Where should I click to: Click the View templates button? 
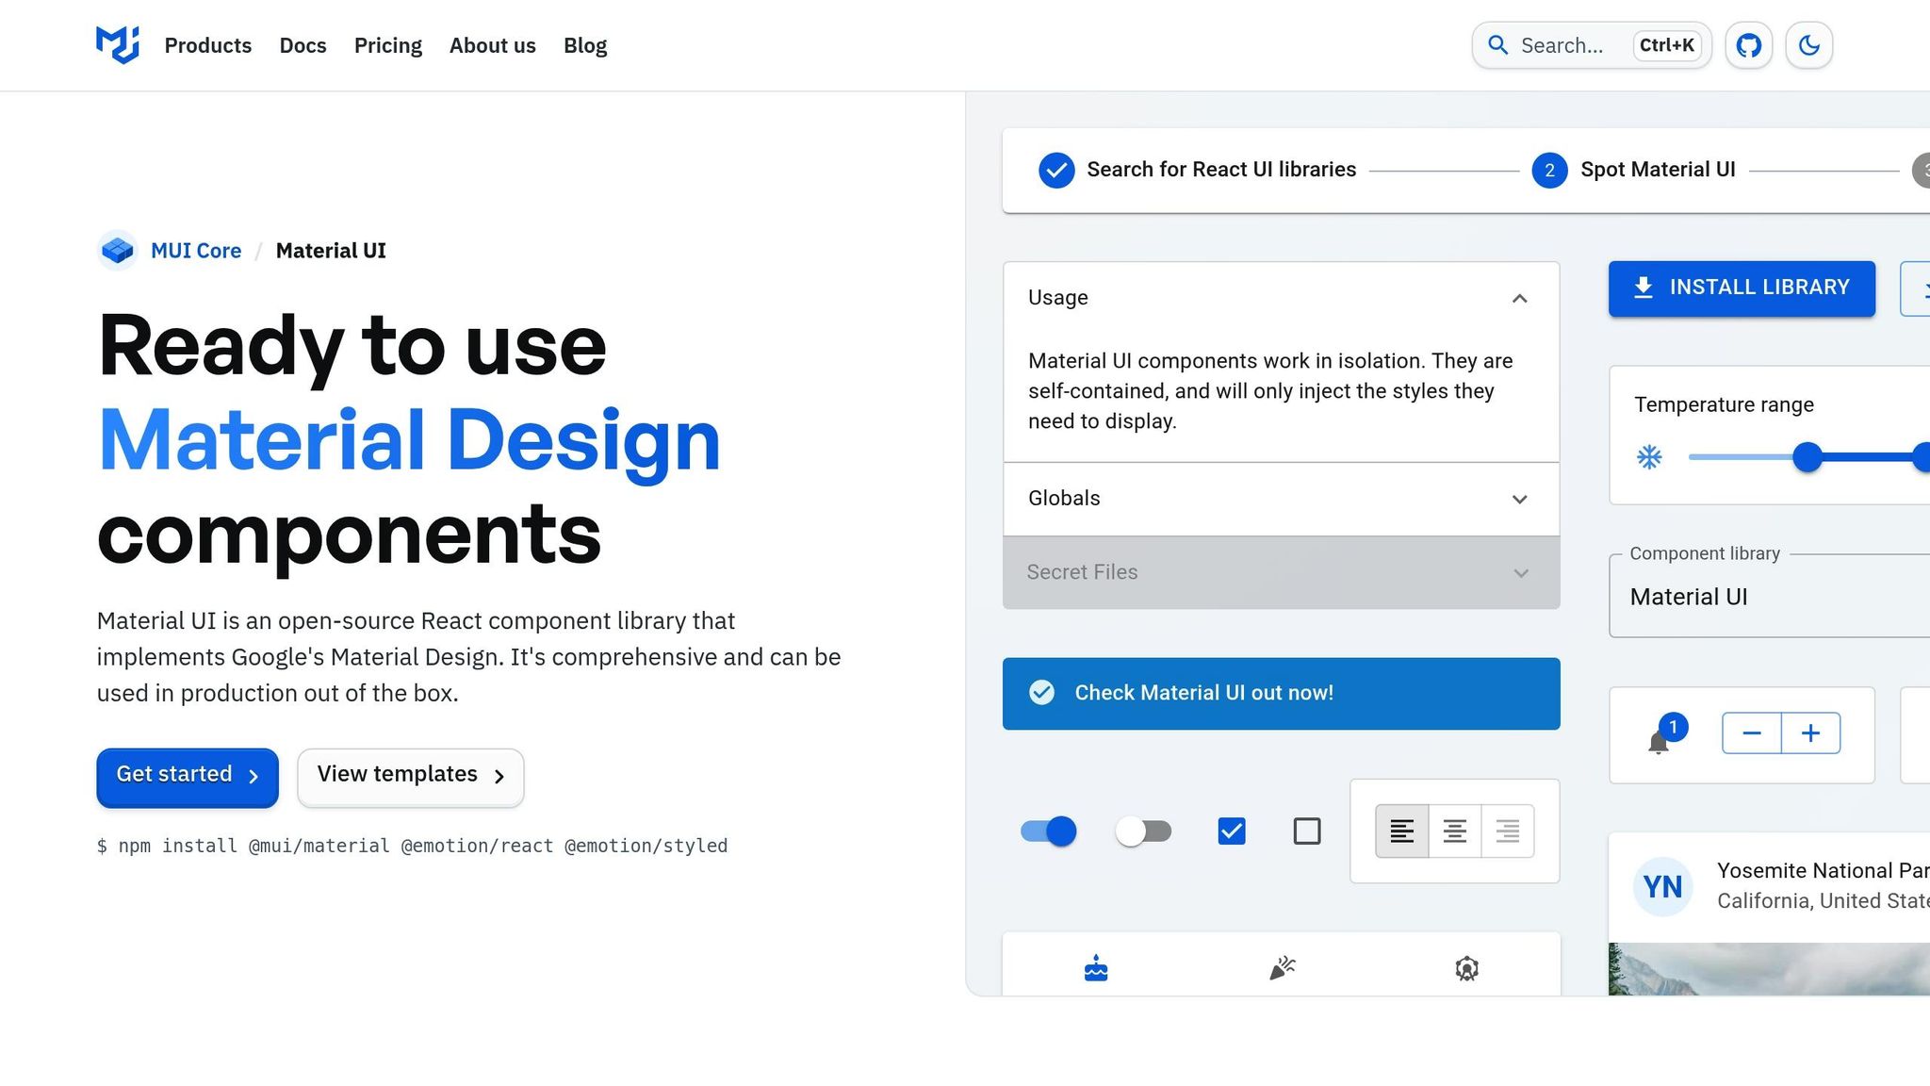(411, 777)
